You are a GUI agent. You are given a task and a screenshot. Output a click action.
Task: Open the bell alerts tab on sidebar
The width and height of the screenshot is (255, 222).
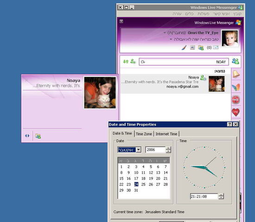(x=236, y=74)
